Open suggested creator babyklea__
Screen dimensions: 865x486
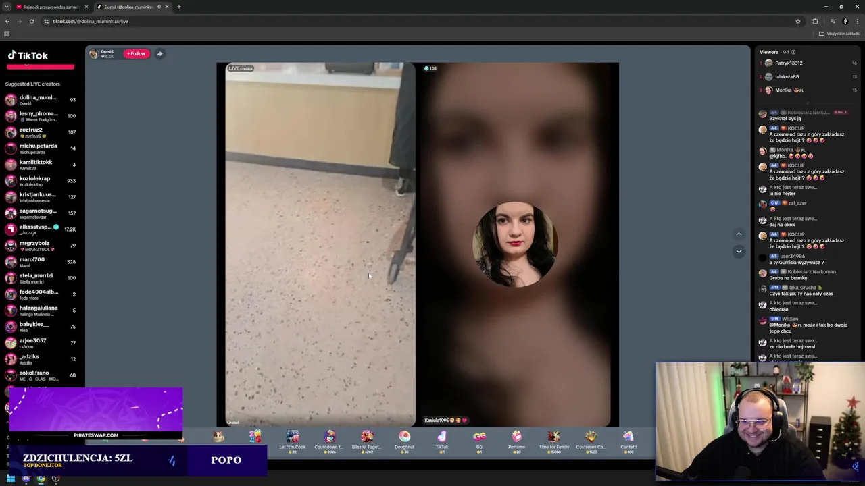pyautogui.click(x=41, y=327)
